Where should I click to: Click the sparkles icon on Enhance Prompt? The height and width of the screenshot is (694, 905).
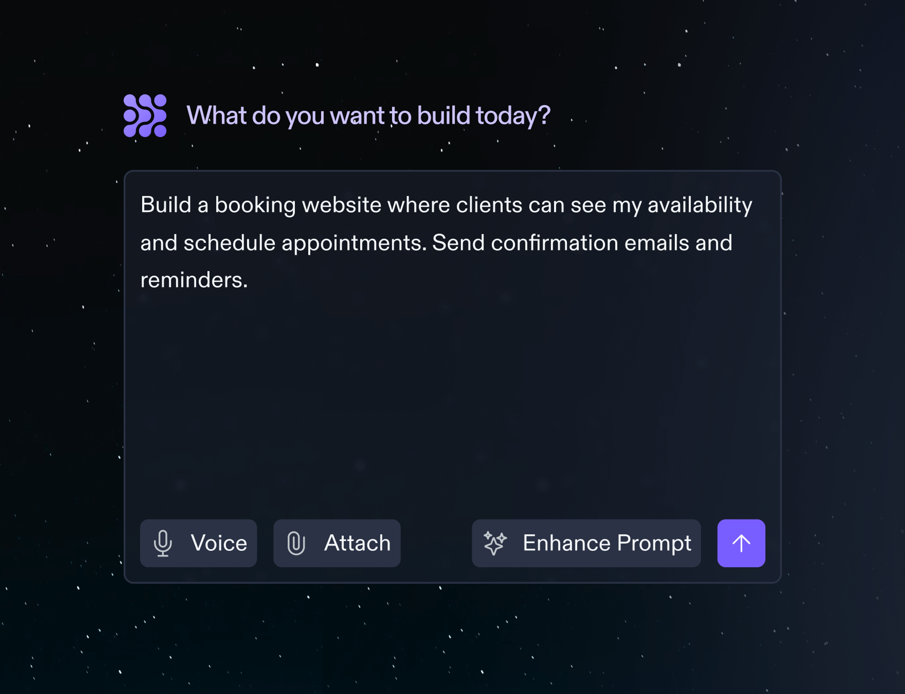point(495,543)
